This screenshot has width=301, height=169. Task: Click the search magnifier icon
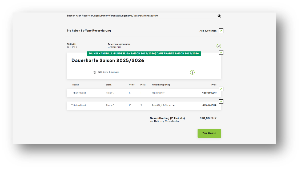(219, 16)
